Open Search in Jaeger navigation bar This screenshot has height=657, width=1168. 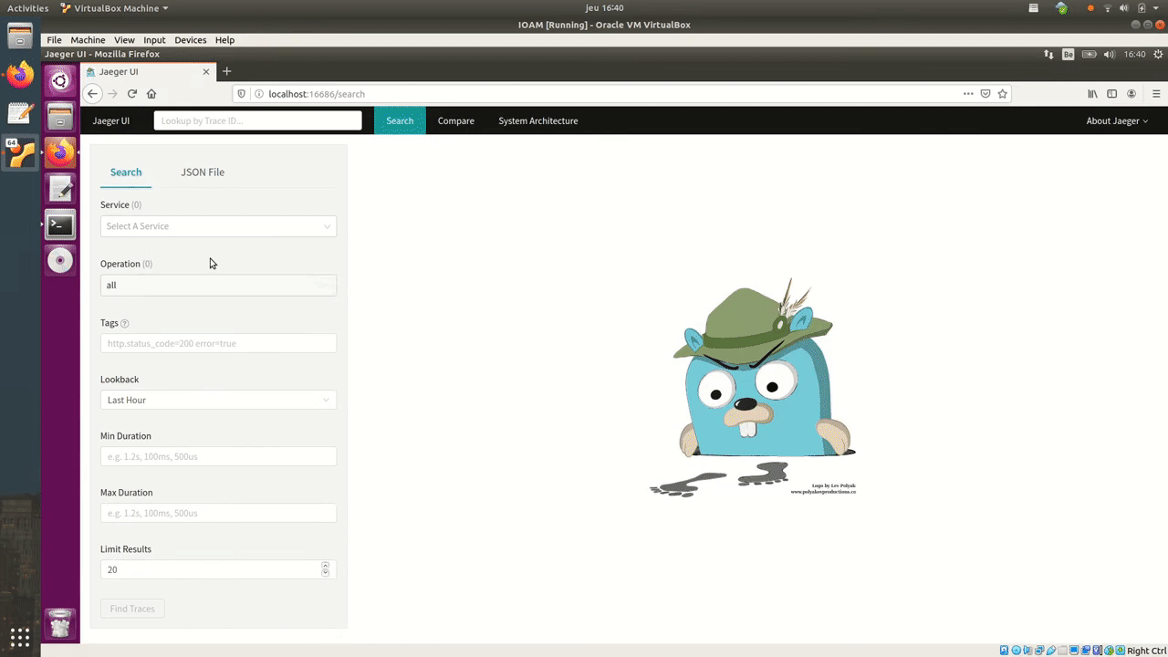click(400, 120)
